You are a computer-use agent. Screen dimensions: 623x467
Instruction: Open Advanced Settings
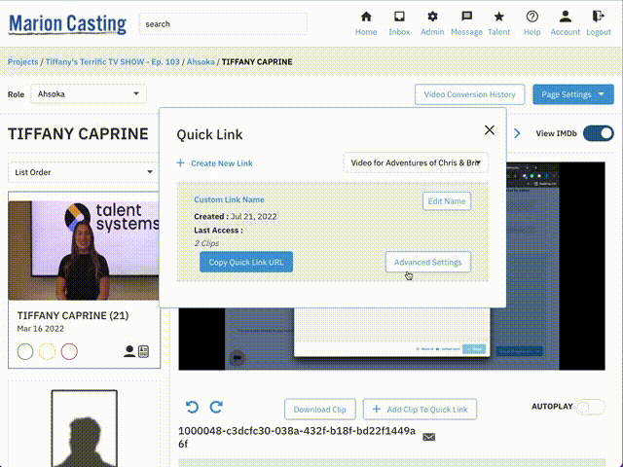pyautogui.click(x=428, y=262)
